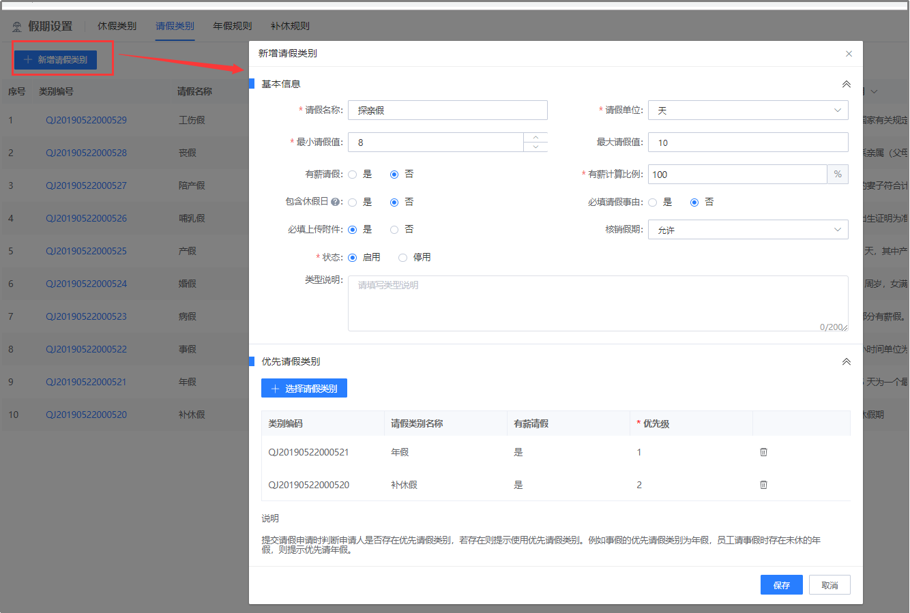The image size is (910, 613).
Task: Choose 是 for 必填请假事由
Action: 653,203
